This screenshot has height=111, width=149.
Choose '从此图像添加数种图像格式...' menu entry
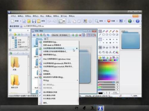point(54,48)
